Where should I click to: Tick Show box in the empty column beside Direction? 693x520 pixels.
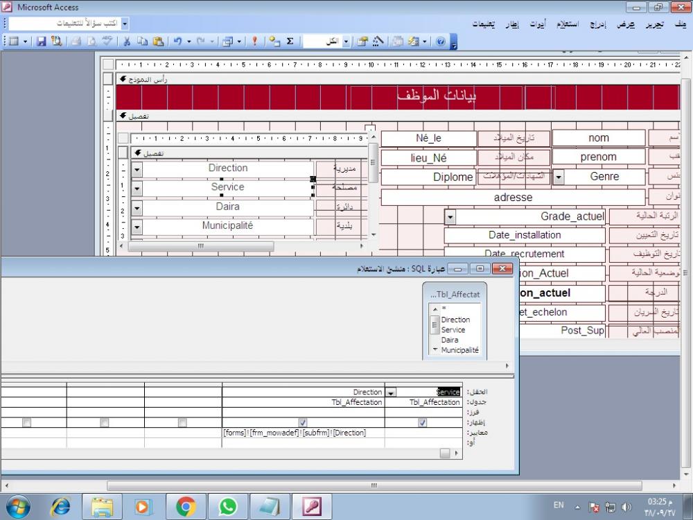tap(182, 423)
